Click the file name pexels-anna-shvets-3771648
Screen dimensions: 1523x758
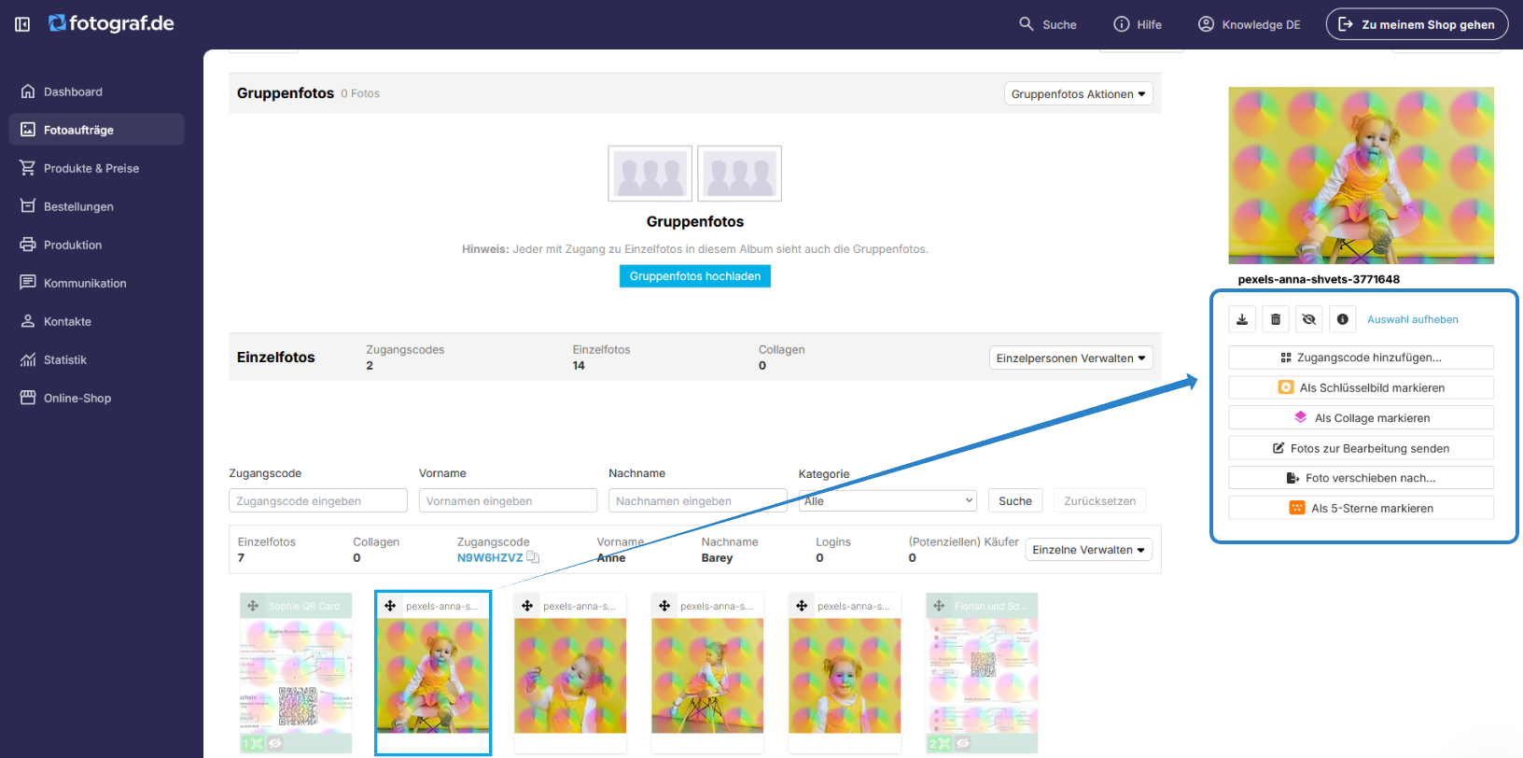pos(1319,279)
